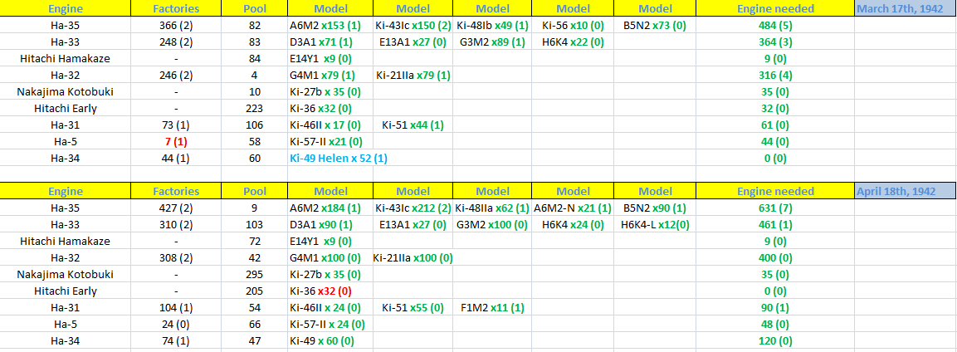Click engine needed '631 (7)'
The height and width of the screenshot is (352, 957).
775,208
